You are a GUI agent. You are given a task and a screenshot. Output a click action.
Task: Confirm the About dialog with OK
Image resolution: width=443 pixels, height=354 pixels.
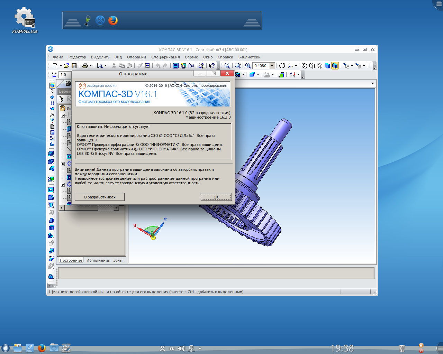pyautogui.click(x=216, y=197)
